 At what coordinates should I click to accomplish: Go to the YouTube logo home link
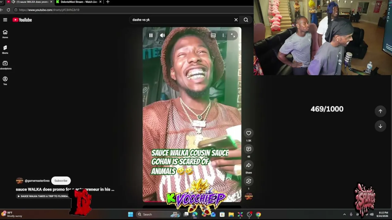[22, 20]
